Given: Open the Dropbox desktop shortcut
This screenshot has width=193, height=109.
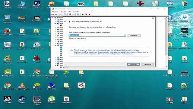Looking at the screenshot, I should pos(185,18).
